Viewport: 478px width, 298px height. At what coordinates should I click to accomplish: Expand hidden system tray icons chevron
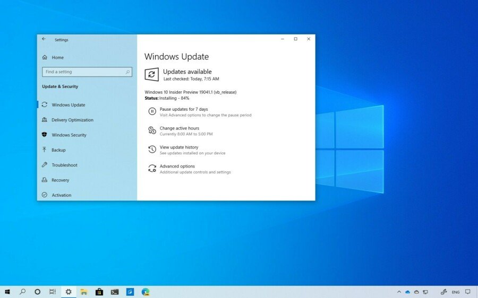click(399, 292)
